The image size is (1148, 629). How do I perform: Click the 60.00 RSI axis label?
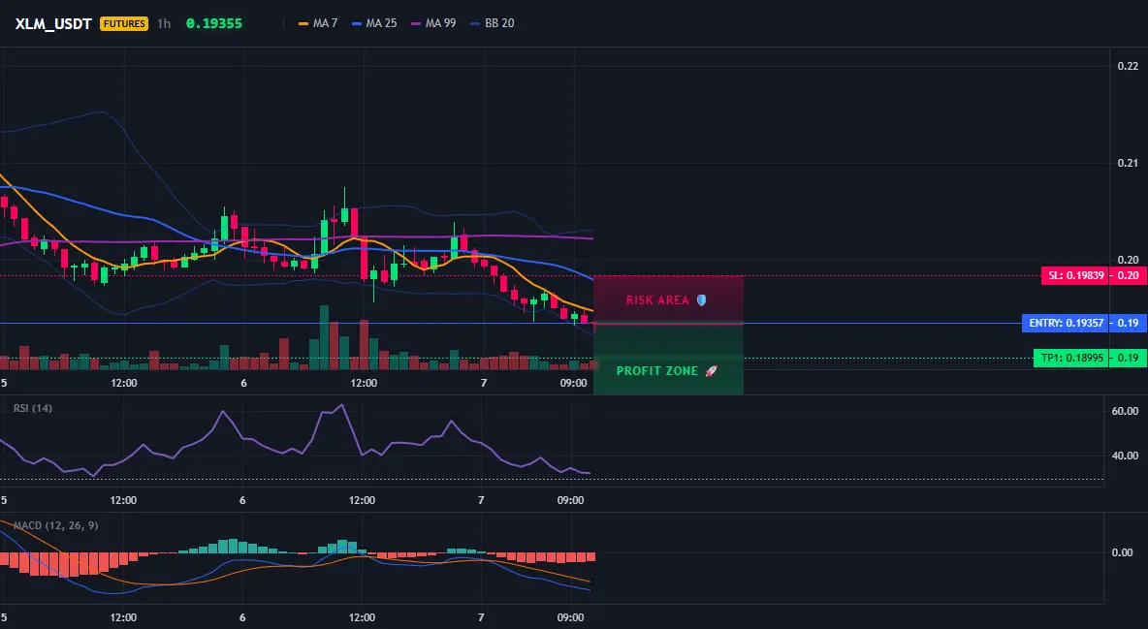(x=1126, y=411)
